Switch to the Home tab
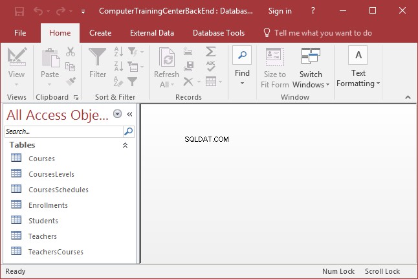Screen dimensions: 418x279 (60, 33)
